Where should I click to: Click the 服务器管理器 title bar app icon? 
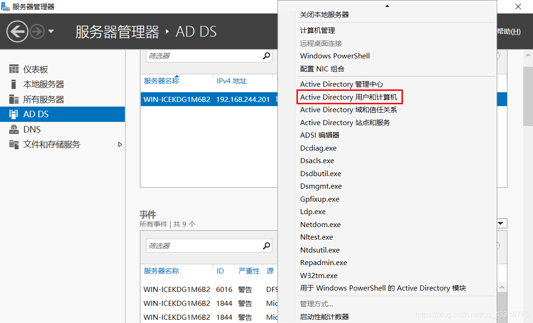tap(5, 6)
